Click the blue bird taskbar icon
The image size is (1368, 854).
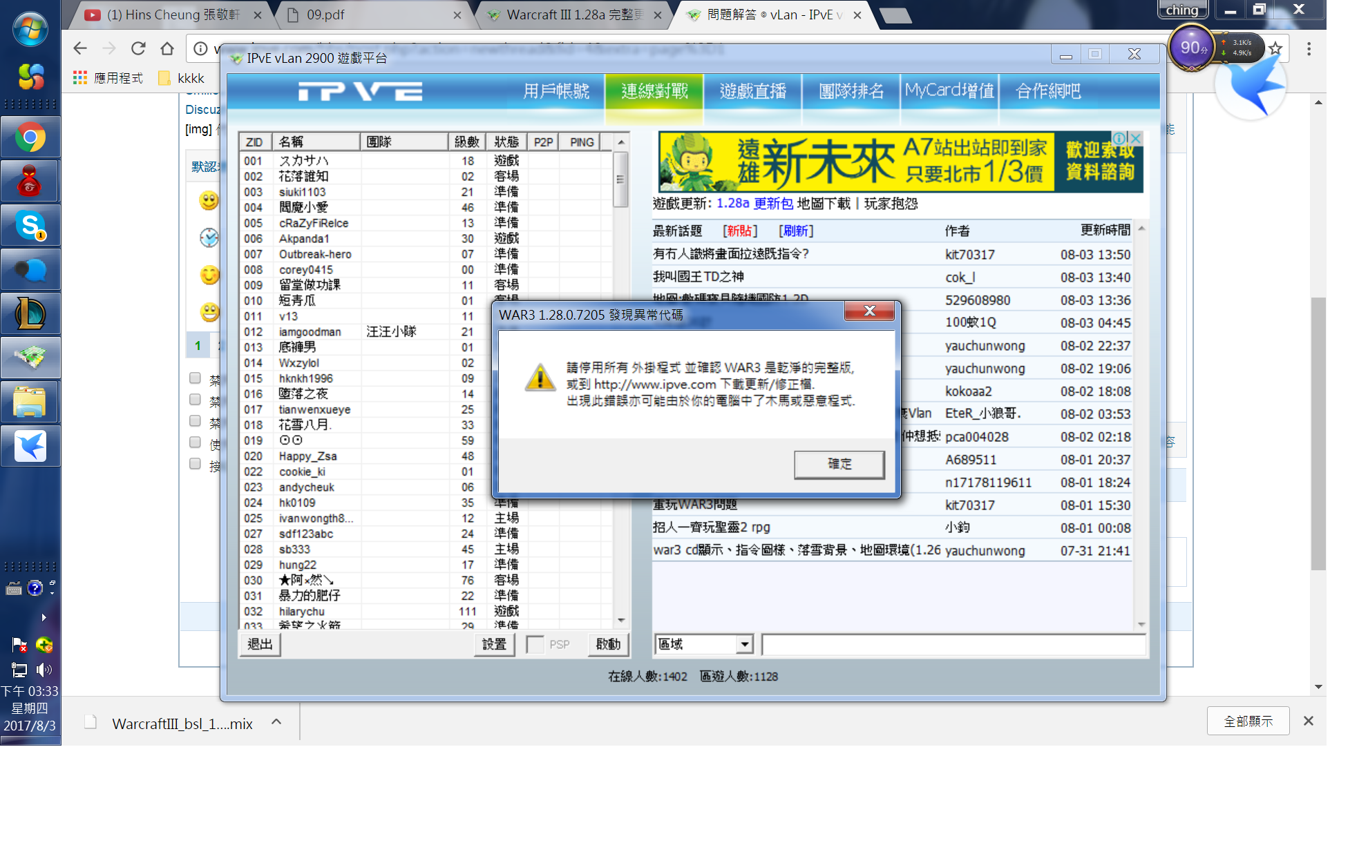30,447
